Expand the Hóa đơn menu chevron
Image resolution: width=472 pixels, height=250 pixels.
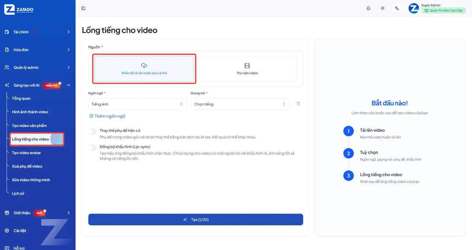[69, 50]
